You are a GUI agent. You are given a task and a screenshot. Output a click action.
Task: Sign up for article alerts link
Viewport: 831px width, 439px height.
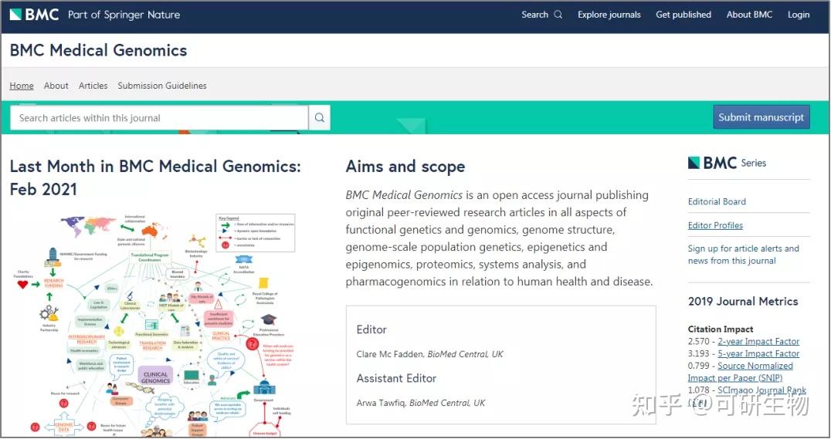(x=743, y=255)
